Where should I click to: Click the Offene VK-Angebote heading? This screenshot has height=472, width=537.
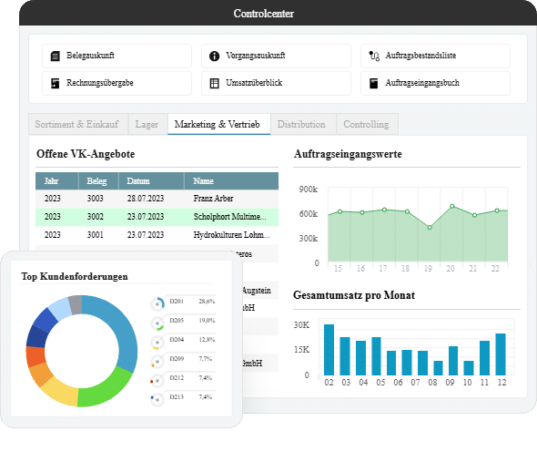pos(86,154)
